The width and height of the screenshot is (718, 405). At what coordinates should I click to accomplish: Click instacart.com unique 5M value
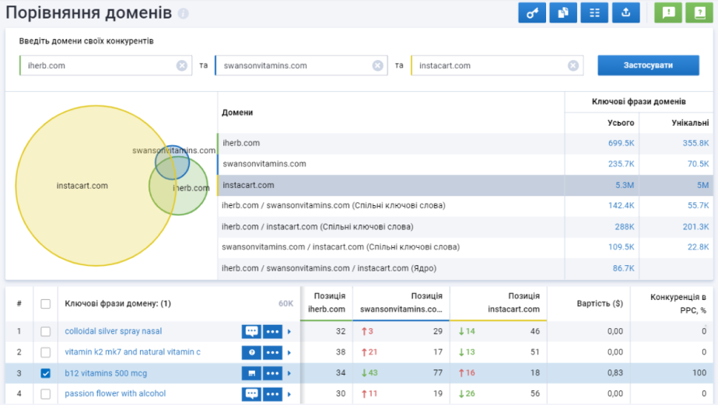[703, 185]
